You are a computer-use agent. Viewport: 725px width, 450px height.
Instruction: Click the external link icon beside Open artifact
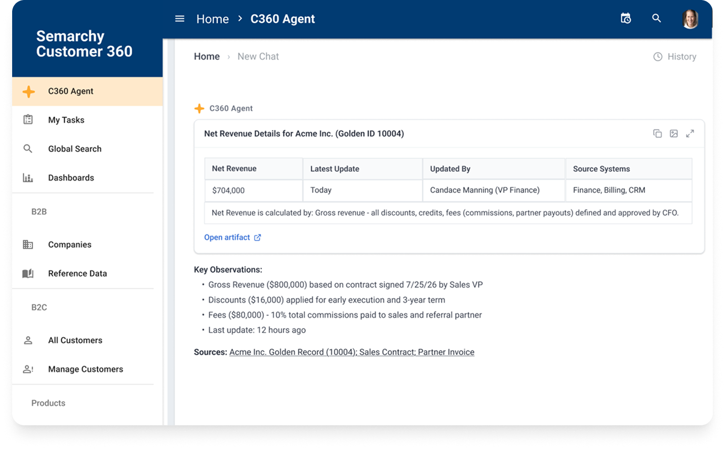click(257, 237)
